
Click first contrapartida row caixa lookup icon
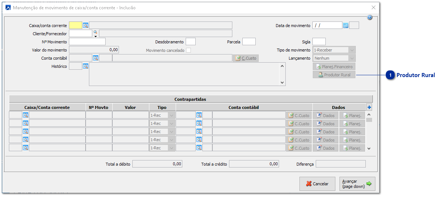point(26,115)
